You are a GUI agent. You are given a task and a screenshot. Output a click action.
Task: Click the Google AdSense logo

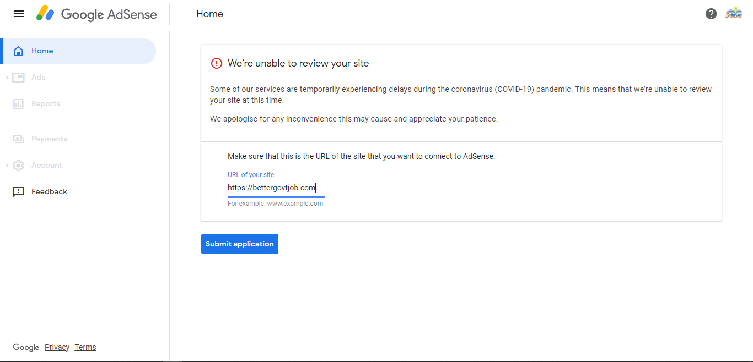tap(96, 14)
